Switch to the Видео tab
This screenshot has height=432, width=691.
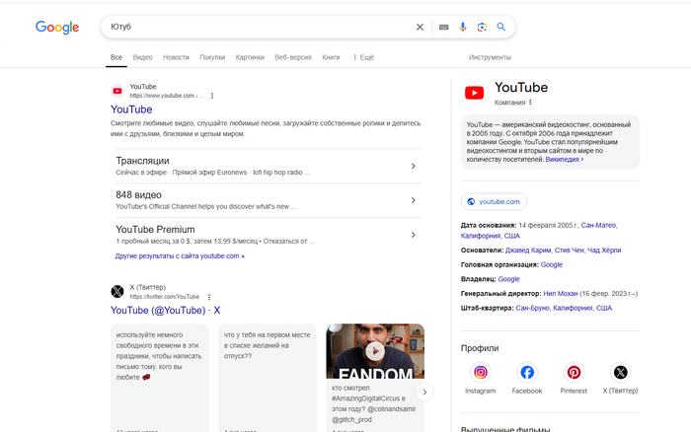click(x=142, y=57)
